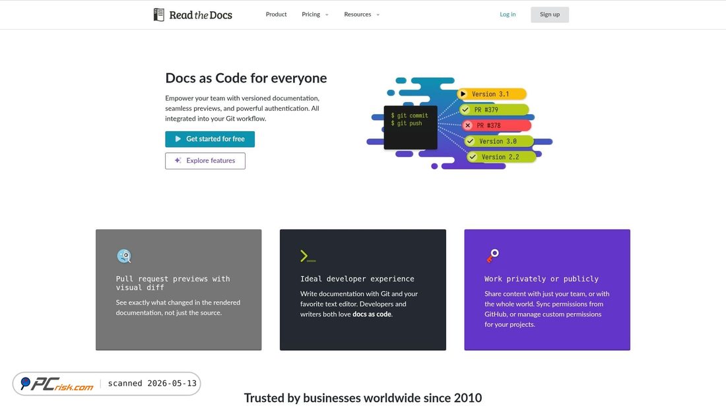
Task: Click Work privately or publicly heading
Action: [x=541, y=279]
